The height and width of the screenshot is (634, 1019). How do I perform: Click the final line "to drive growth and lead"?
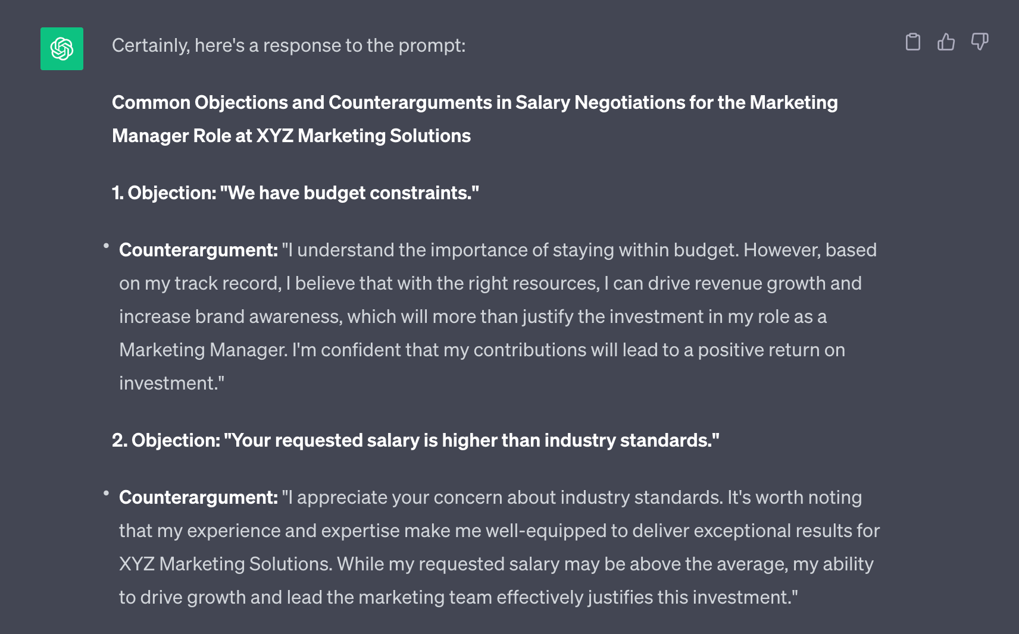coord(458,598)
